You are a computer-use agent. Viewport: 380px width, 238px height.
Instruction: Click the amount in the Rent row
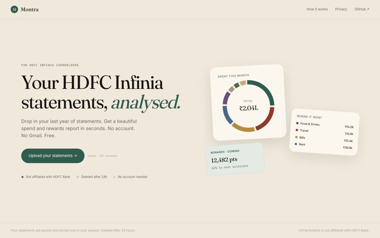point(348,148)
